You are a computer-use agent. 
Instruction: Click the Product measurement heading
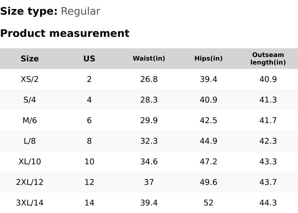click(x=65, y=33)
